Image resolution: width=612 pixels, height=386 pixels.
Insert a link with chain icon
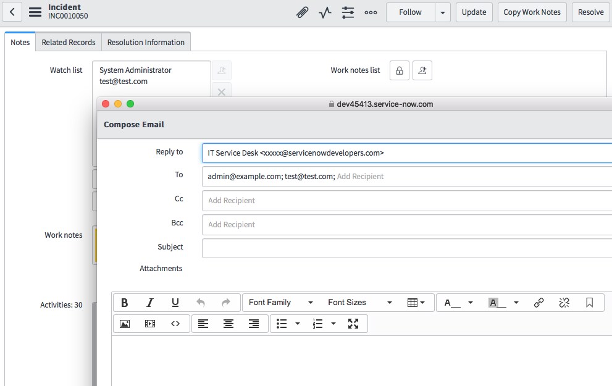(539, 303)
